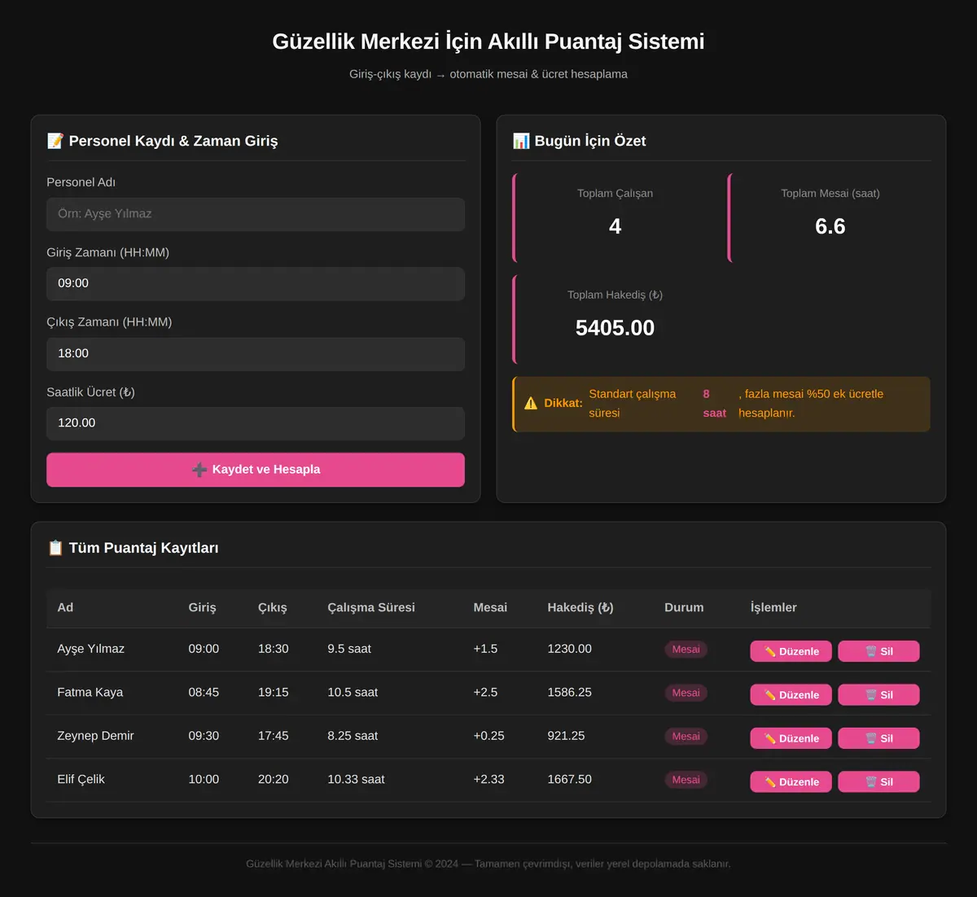The width and height of the screenshot is (977, 897).
Task: Click the Saatlik Ücret field showing 120.00
Action: click(x=256, y=423)
